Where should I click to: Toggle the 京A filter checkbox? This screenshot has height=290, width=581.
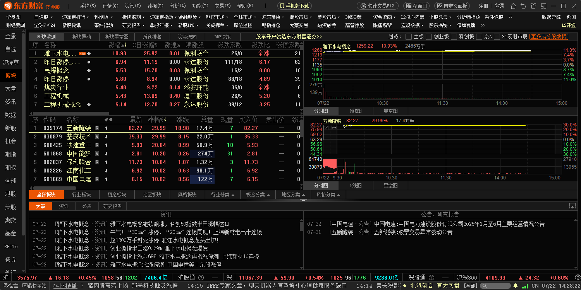pyautogui.click(x=478, y=37)
